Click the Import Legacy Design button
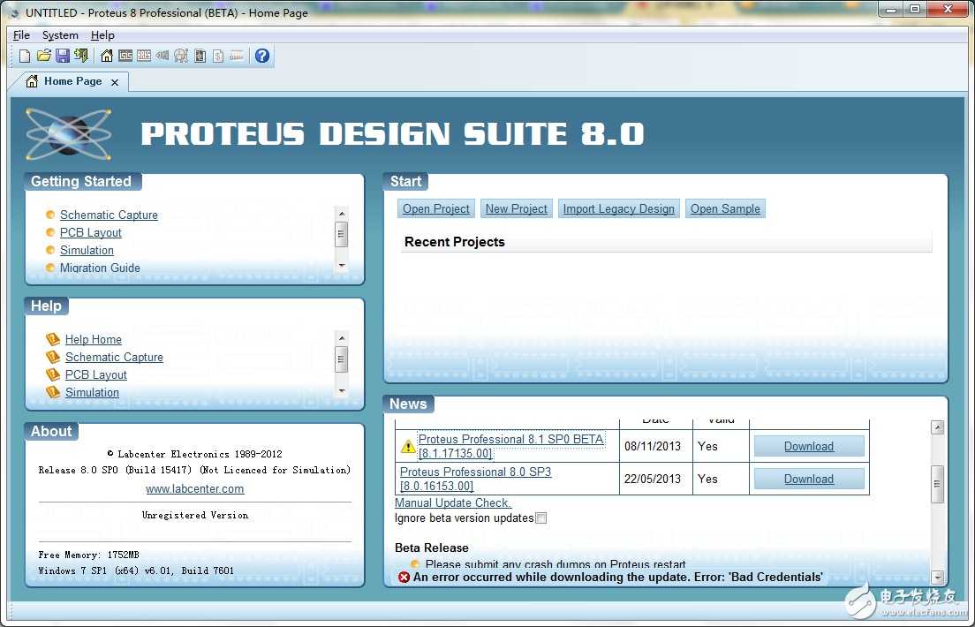975x627 pixels. (619, 209)
